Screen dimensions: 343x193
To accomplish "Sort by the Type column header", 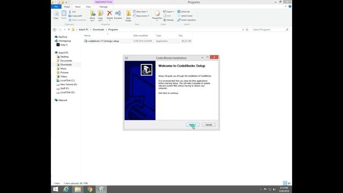I will [x=159, y=35].
